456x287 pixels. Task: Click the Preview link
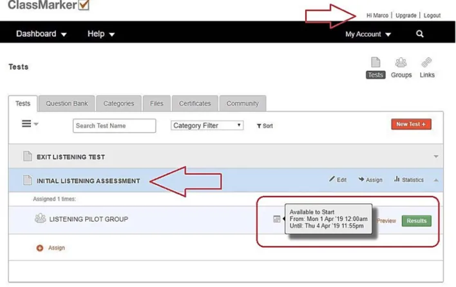(x=386, y=221)
